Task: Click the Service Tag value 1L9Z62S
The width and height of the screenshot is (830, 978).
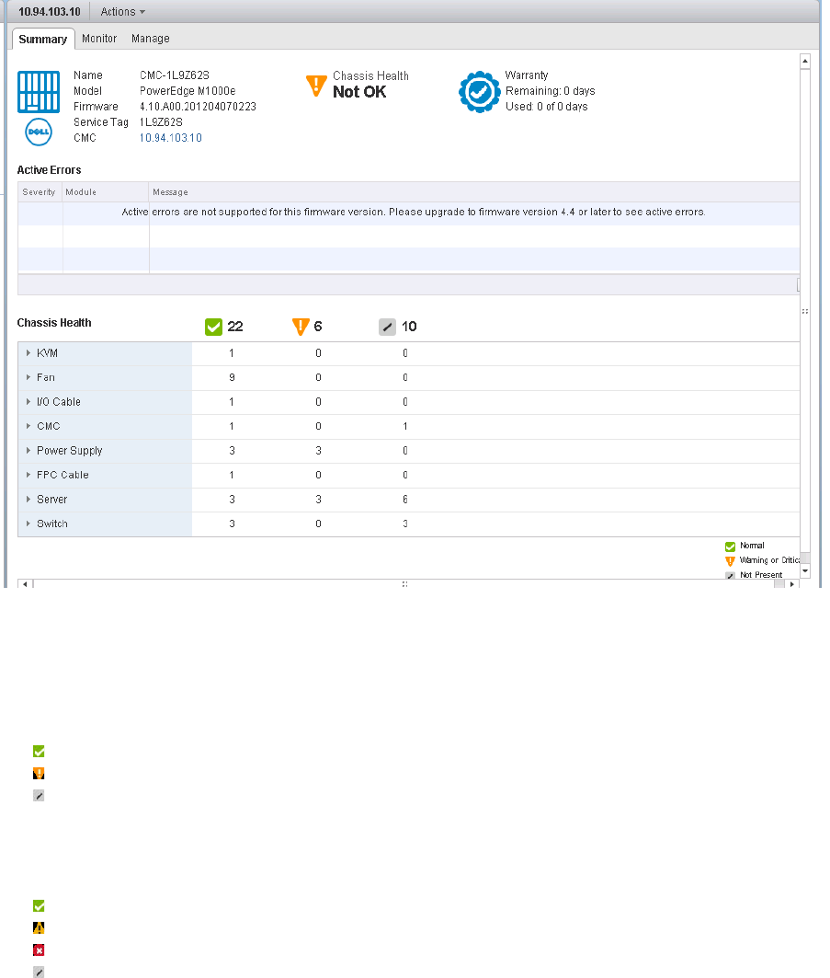Action: coord(161,122)
